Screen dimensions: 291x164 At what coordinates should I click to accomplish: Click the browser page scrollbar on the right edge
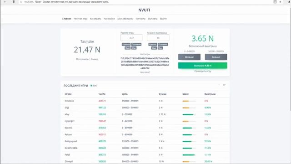(x=290, y=58)
